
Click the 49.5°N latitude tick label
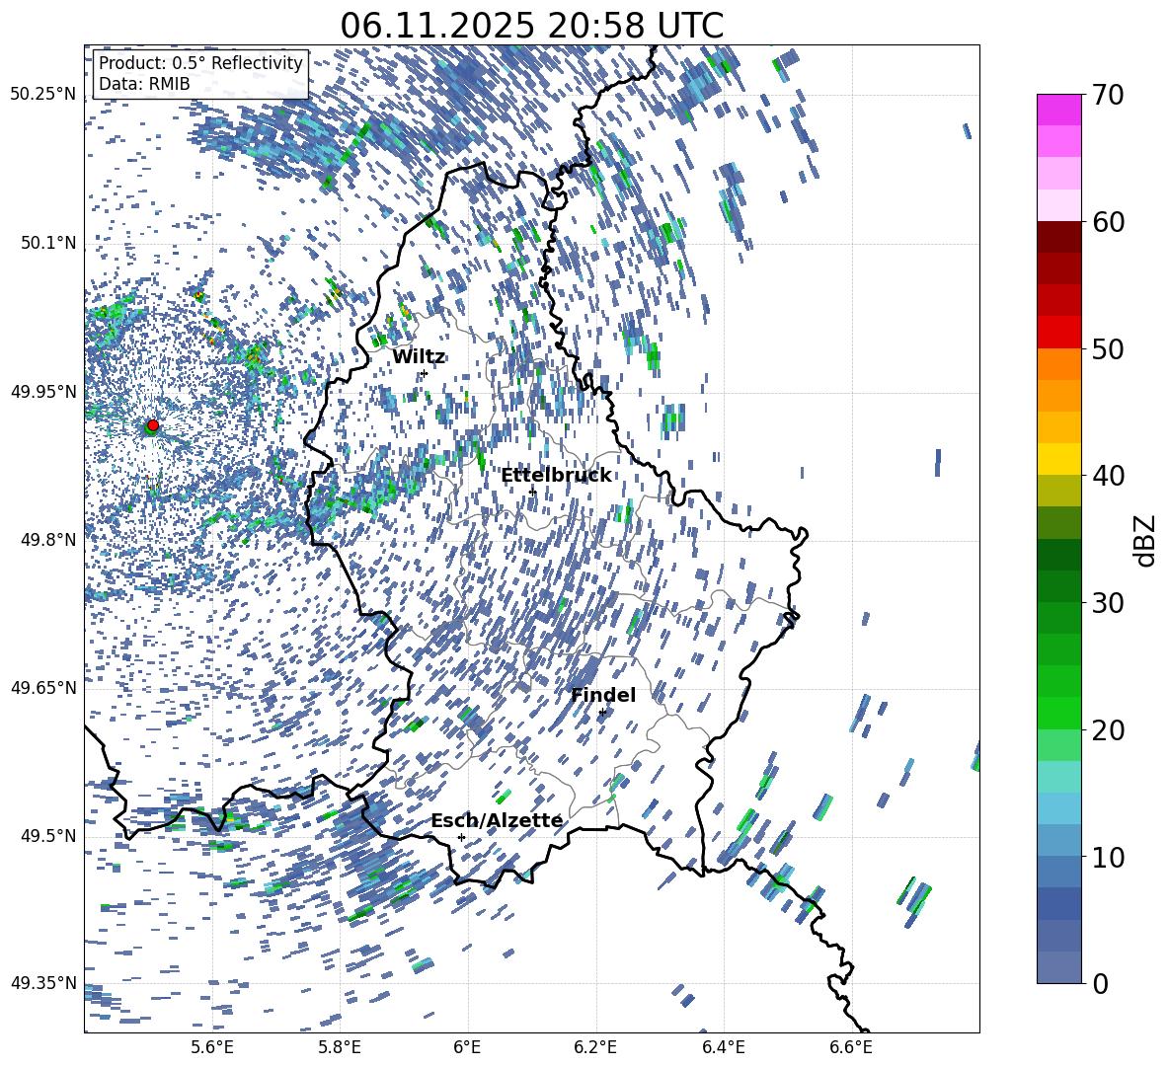tap(47, 835)
